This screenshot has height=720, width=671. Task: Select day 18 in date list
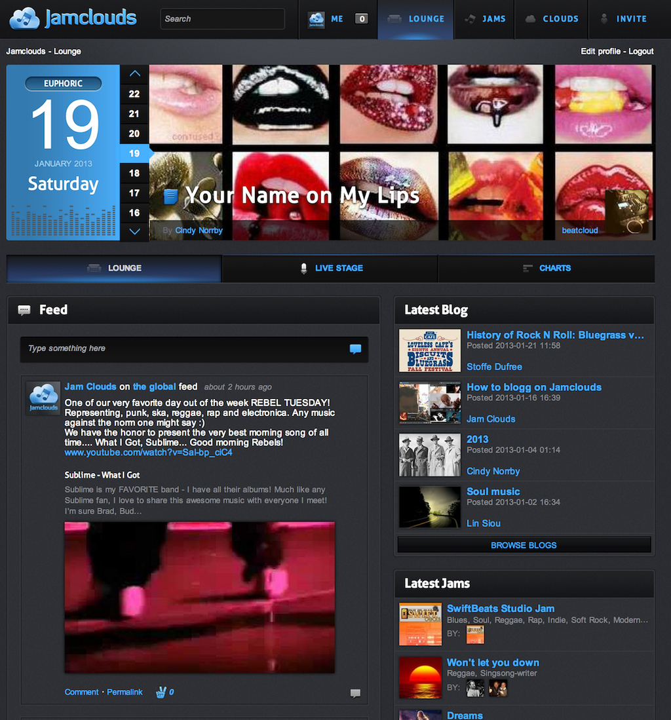click(x=134, y=173)
